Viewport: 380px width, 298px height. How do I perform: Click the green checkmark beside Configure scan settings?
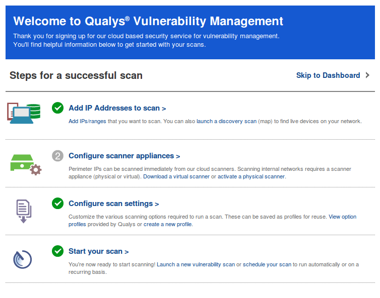(x=57, y=203)
